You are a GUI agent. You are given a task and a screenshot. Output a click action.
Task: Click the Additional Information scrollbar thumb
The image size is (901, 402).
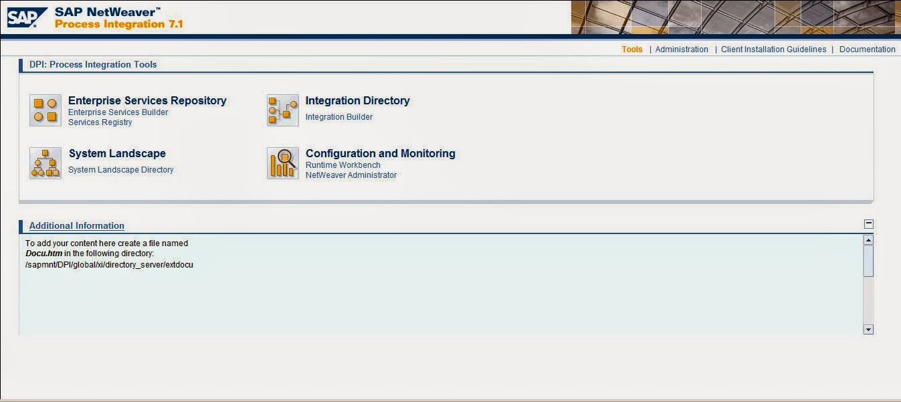pyautogui.click(x=868, y=261)
